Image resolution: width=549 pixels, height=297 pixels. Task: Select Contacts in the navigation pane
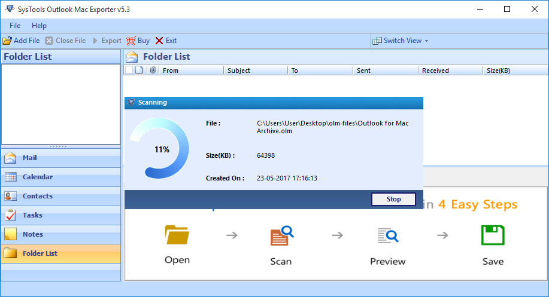(x=61, y=196)
